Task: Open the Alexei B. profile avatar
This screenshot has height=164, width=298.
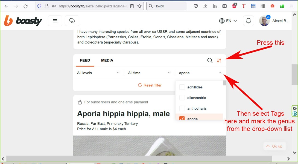Action: [264, 21]
